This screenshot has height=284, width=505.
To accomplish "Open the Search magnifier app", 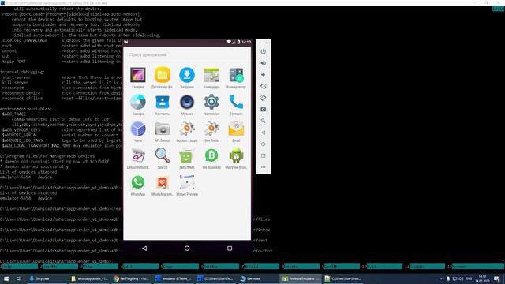I will [163, 156].
